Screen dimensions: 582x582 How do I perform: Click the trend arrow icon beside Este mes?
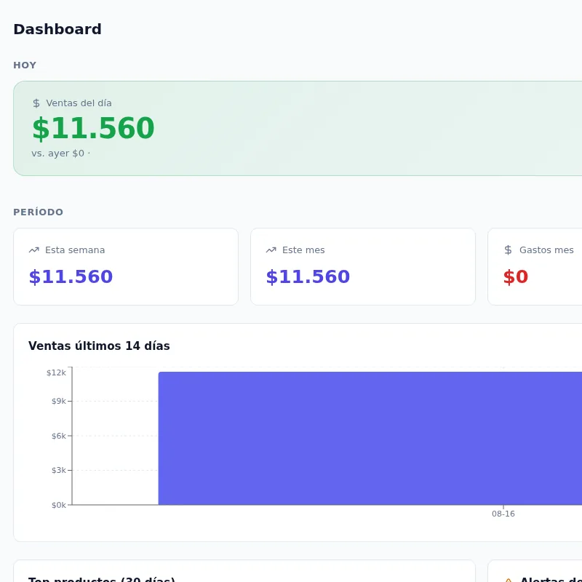(271, 250)
